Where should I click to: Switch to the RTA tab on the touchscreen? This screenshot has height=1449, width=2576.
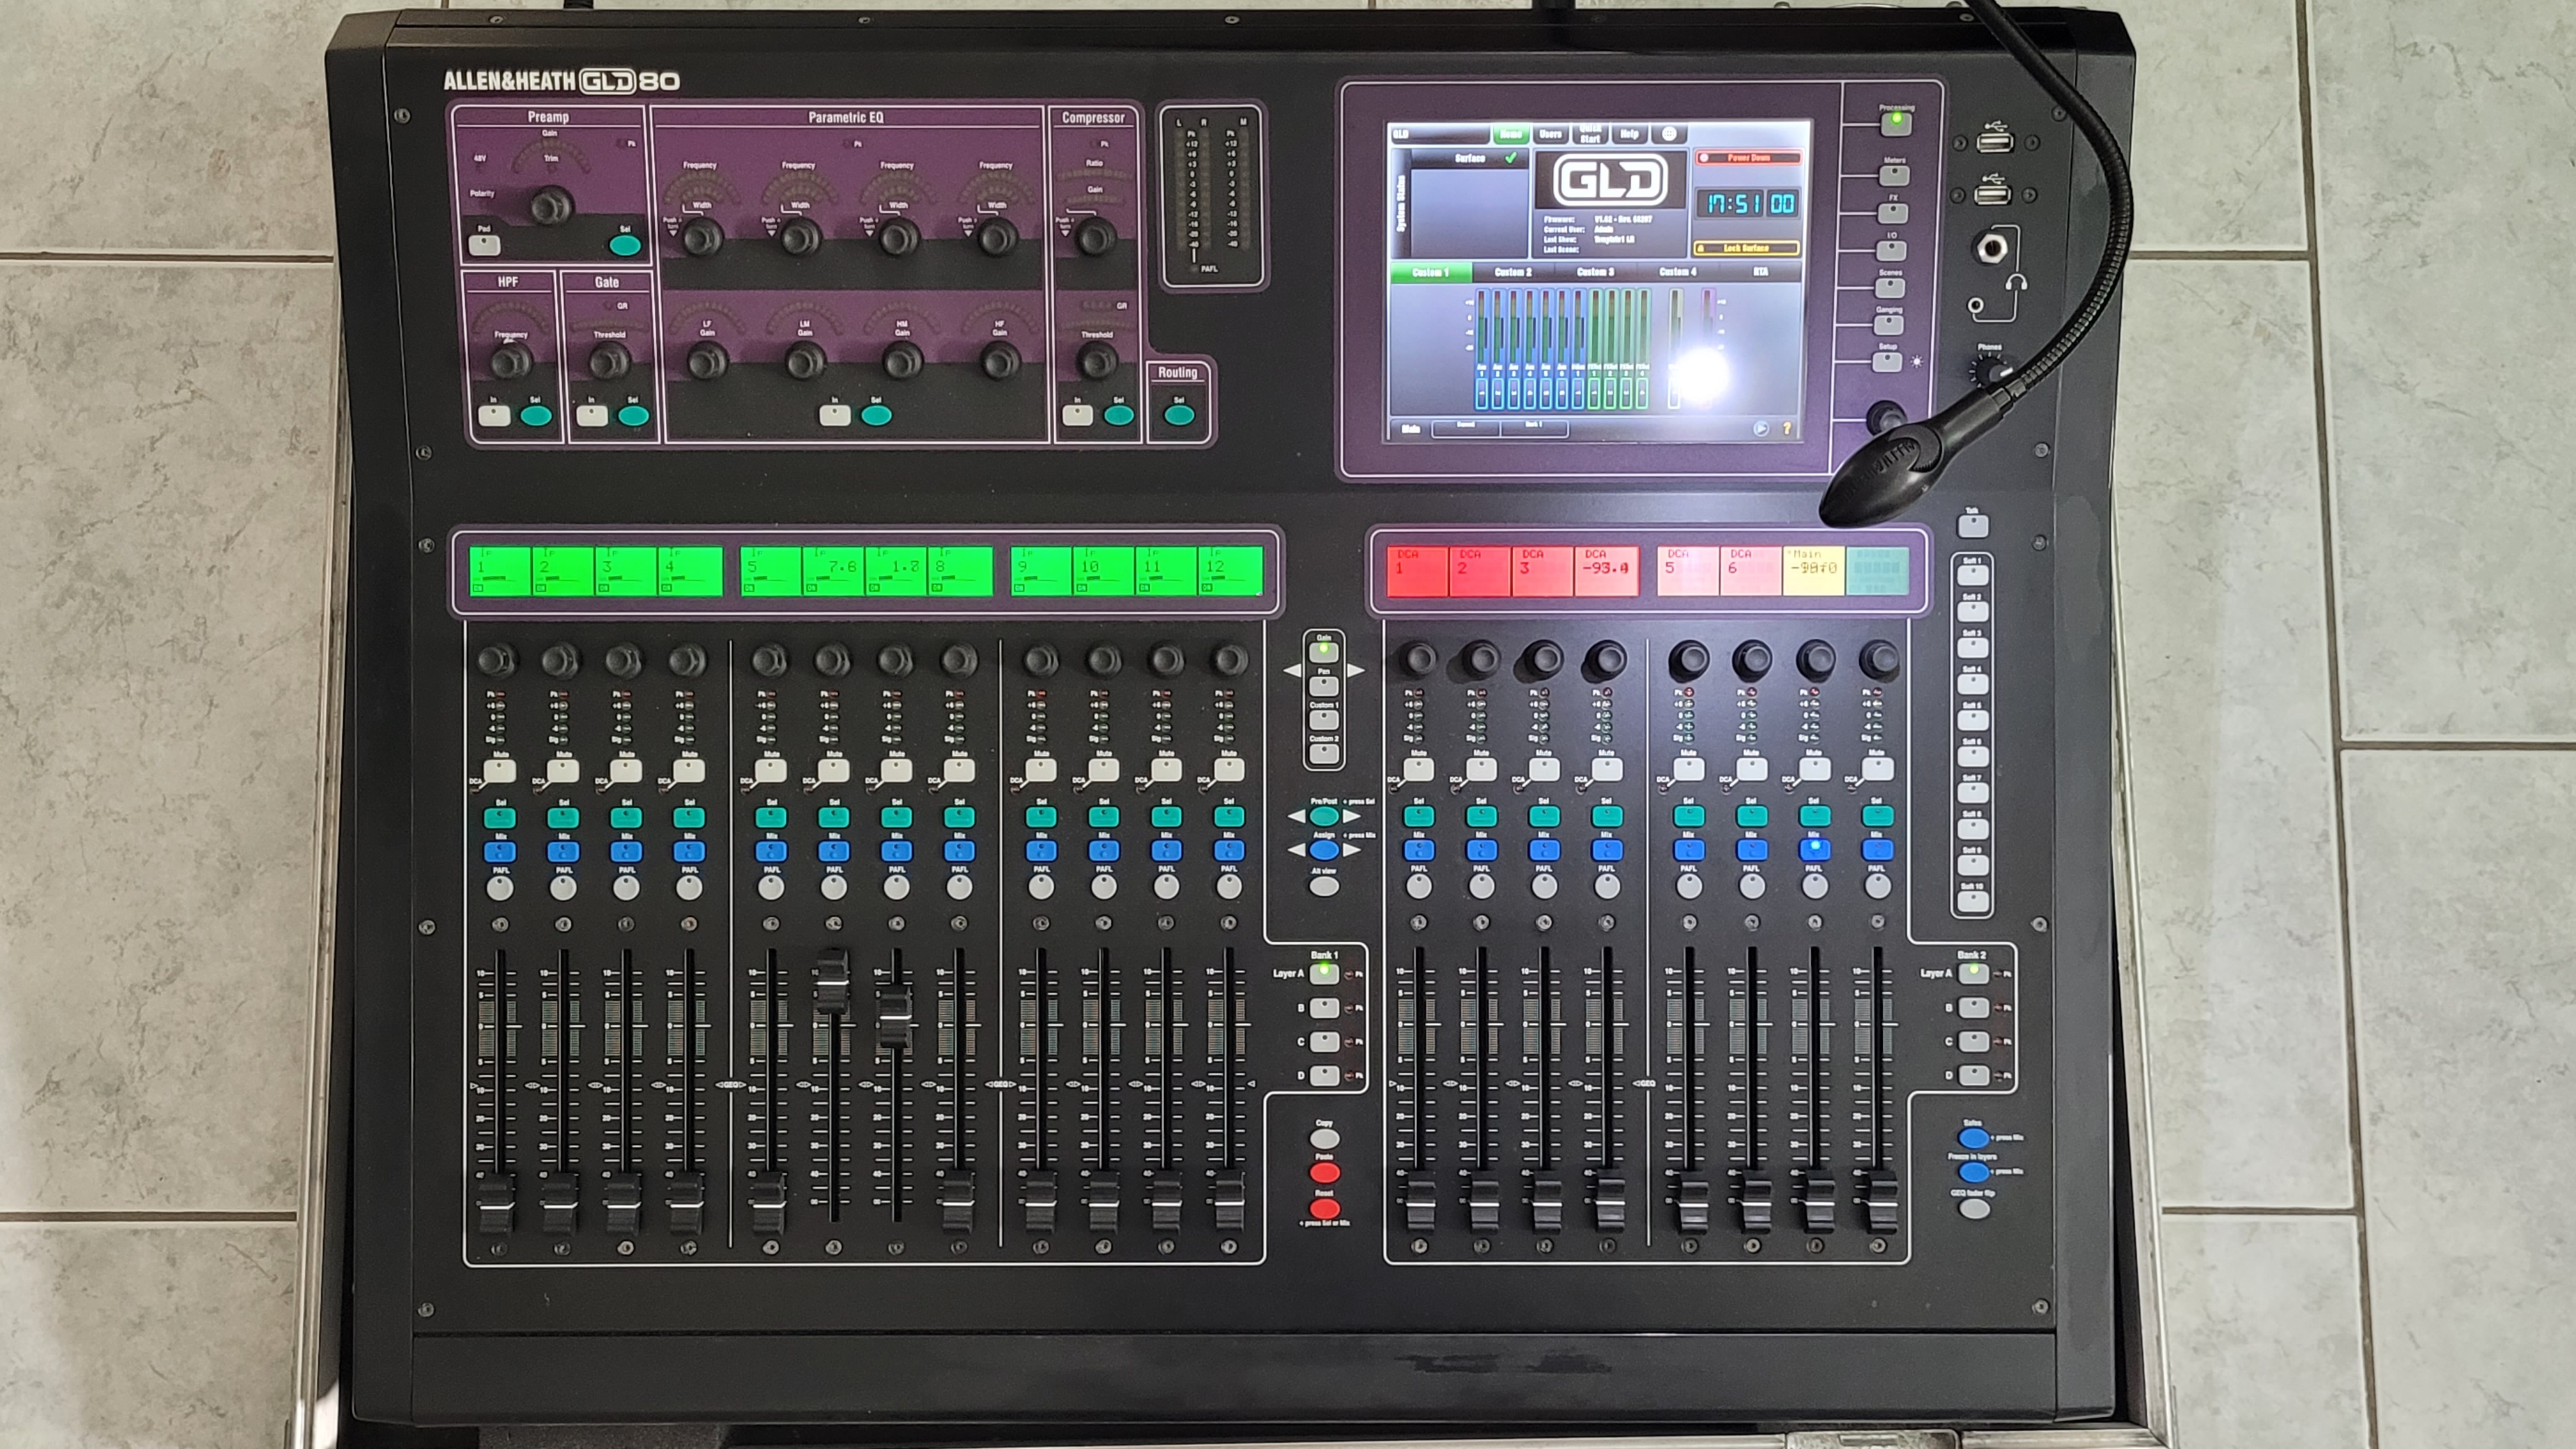(x=1760, y=272)
